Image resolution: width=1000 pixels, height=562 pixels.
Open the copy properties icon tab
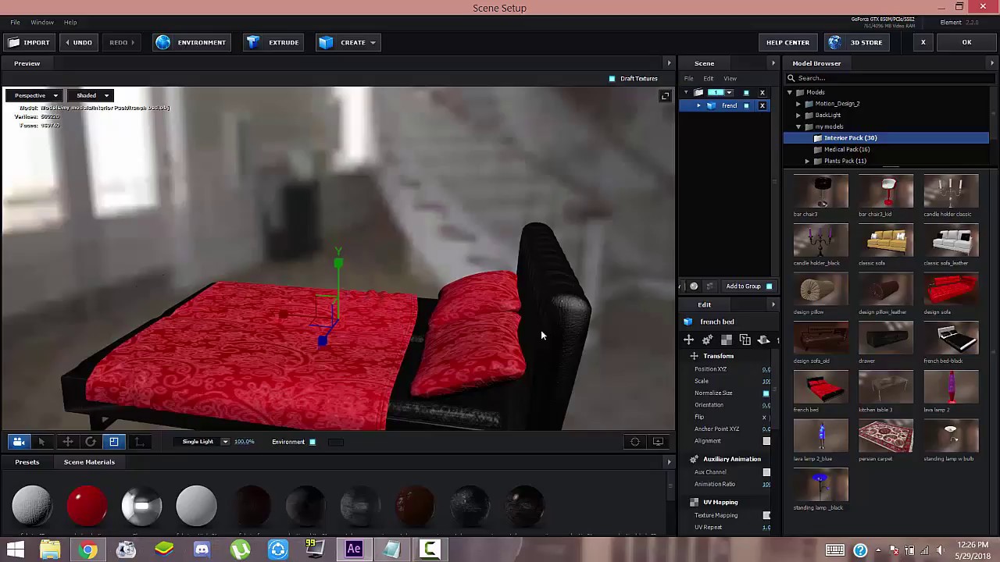(x=745, y=340)
